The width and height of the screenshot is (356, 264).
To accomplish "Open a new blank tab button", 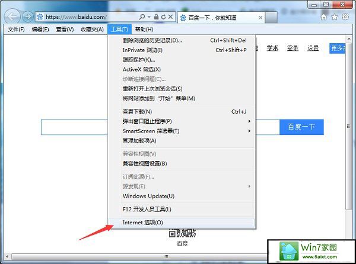I will tap(271, 17).
